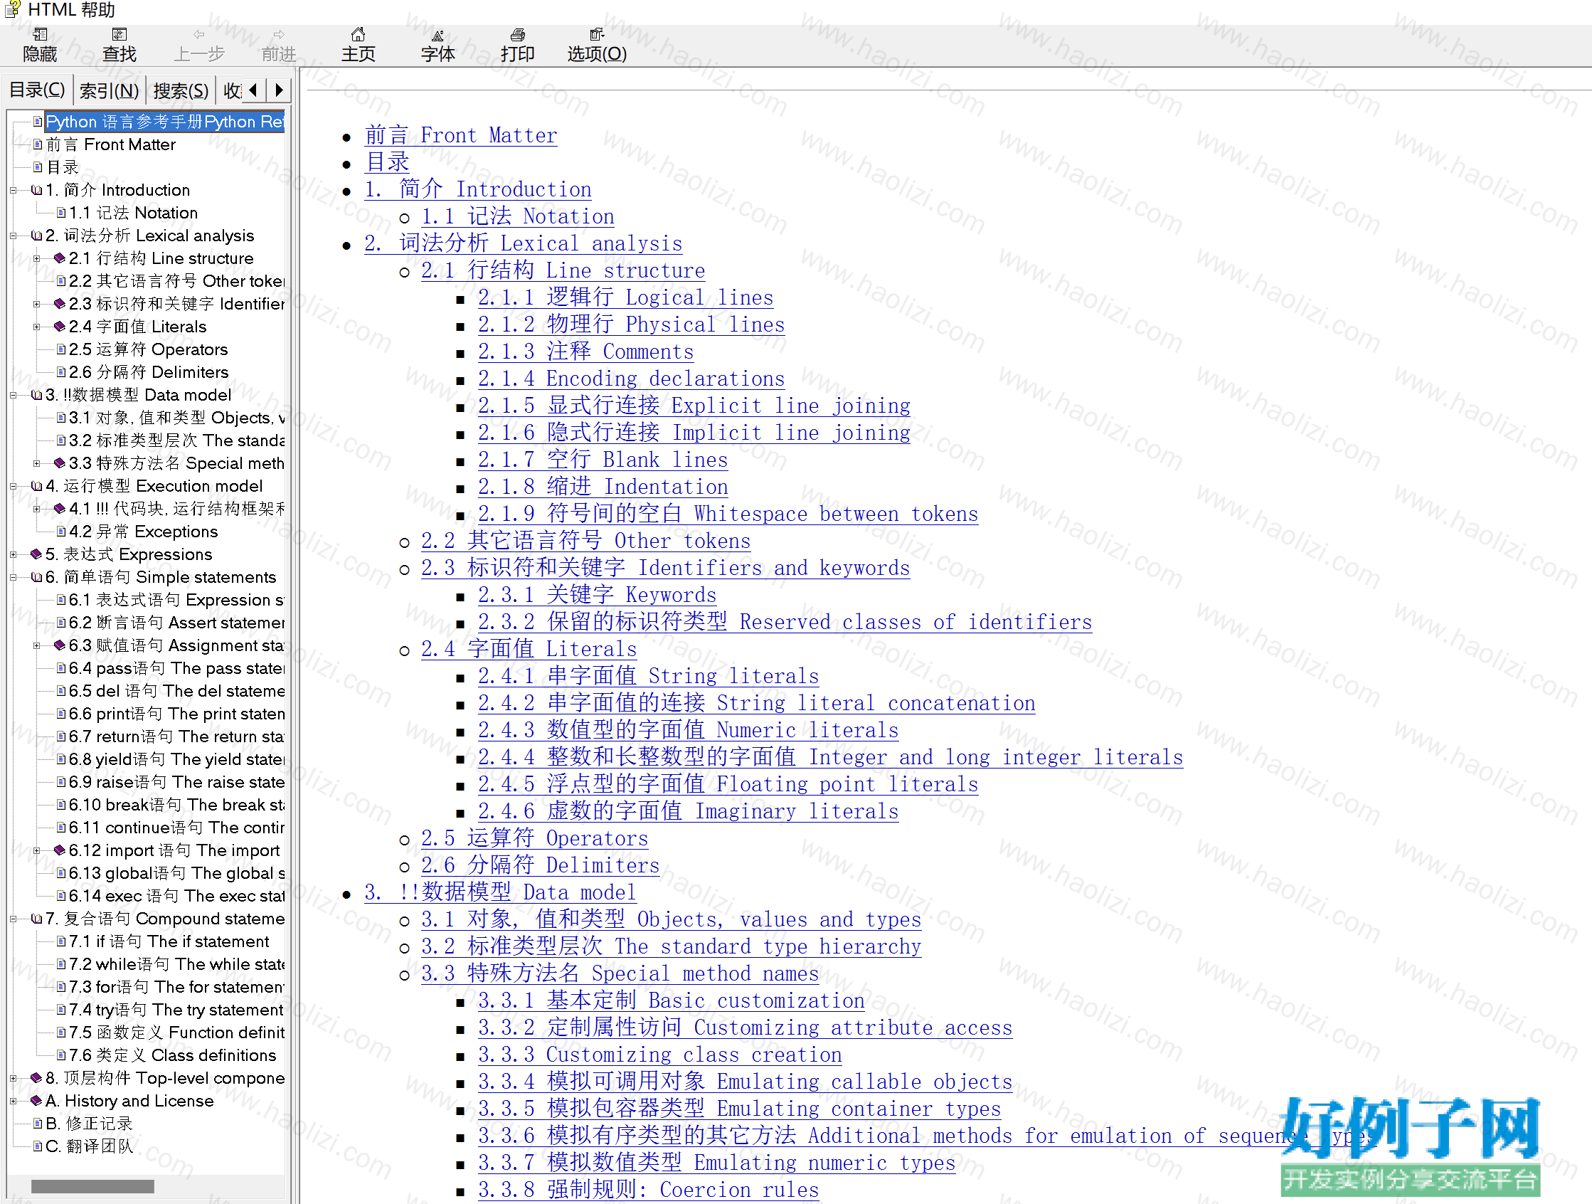This screenshot has height=1204, width=1592.
Task: Expand the 5. 表达式 Expressions tree node
Action: [x=13, y=554]
